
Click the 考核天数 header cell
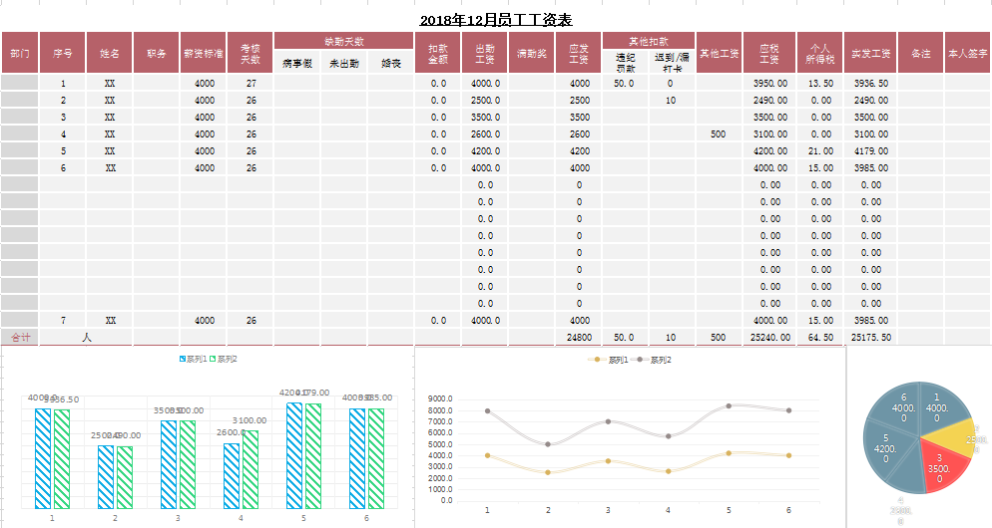pyautogui.click(x=249, y=53)
